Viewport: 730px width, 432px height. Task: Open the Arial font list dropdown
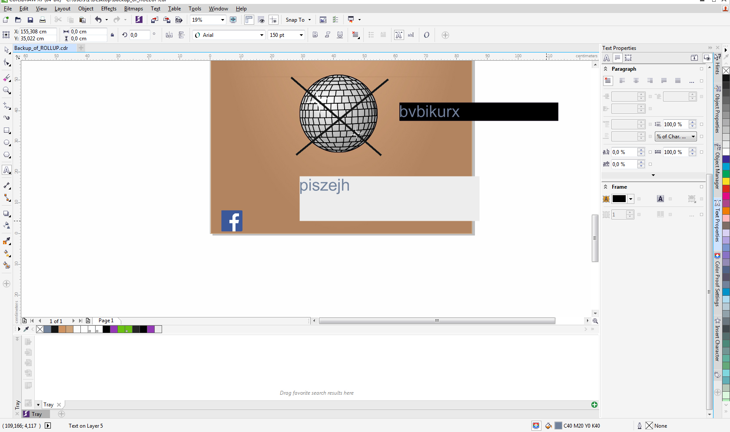pyautogui.click(x=262, y=35)
